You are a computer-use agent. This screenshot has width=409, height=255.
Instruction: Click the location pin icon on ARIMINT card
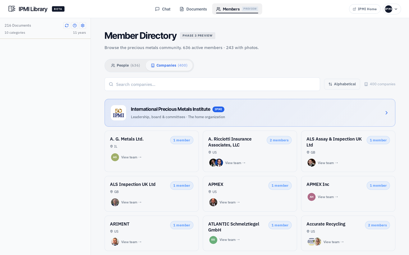(112, 231)
